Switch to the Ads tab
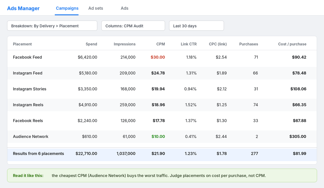The height and width of the screenshot is (188, 324). 125,8
